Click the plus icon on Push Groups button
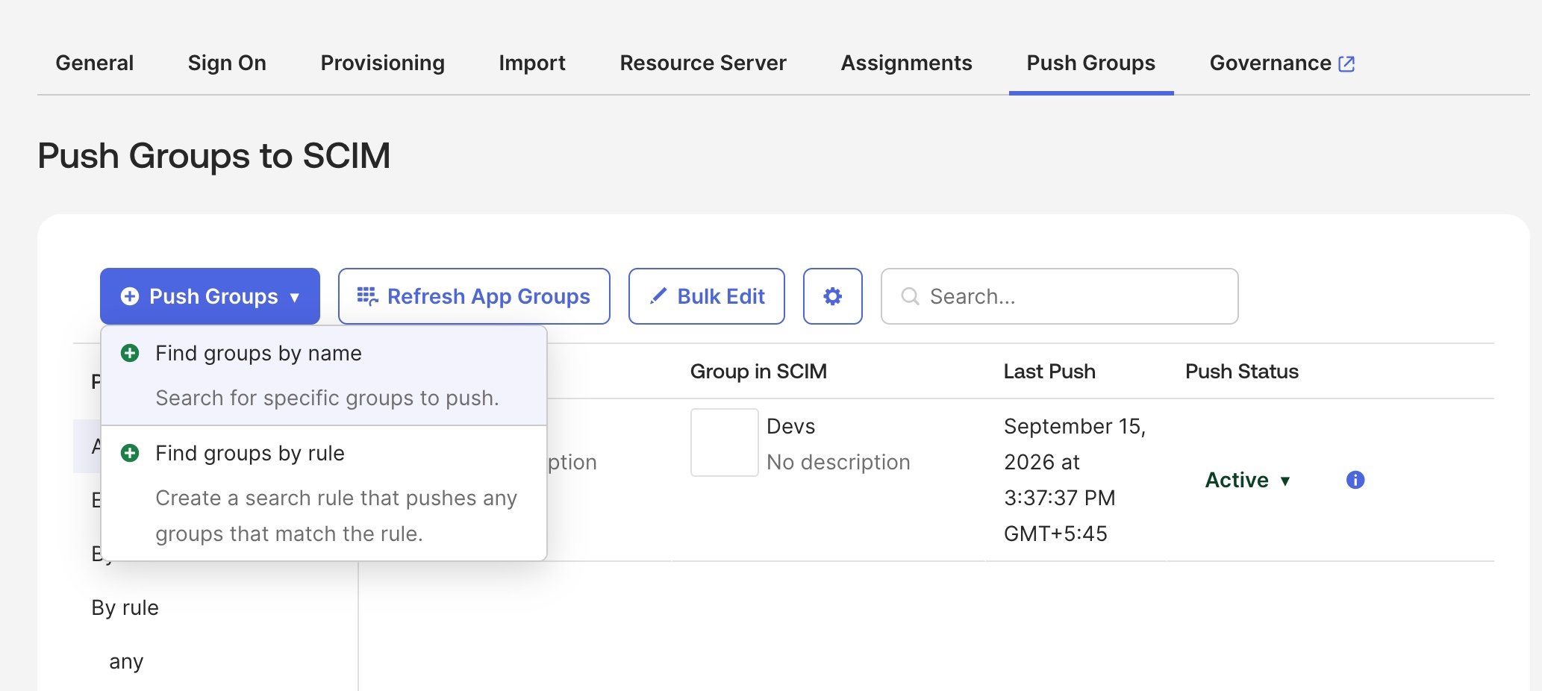This screenshot has height=691, width=1542. pos(130,296)
